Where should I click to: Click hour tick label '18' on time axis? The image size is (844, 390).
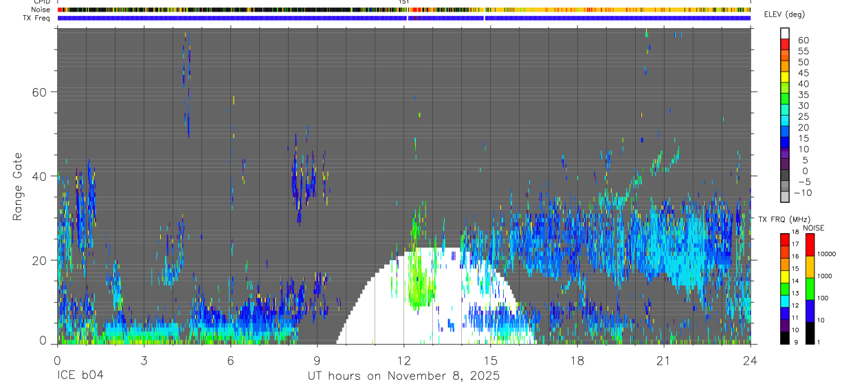[577, 360]
